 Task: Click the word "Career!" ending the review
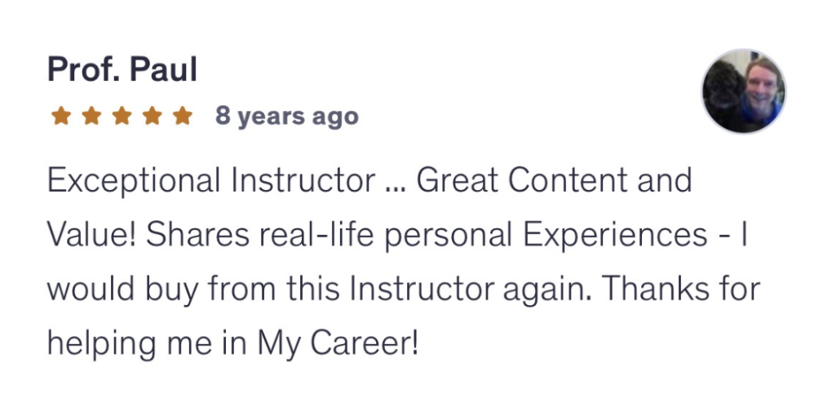click(x=365, y=343)
